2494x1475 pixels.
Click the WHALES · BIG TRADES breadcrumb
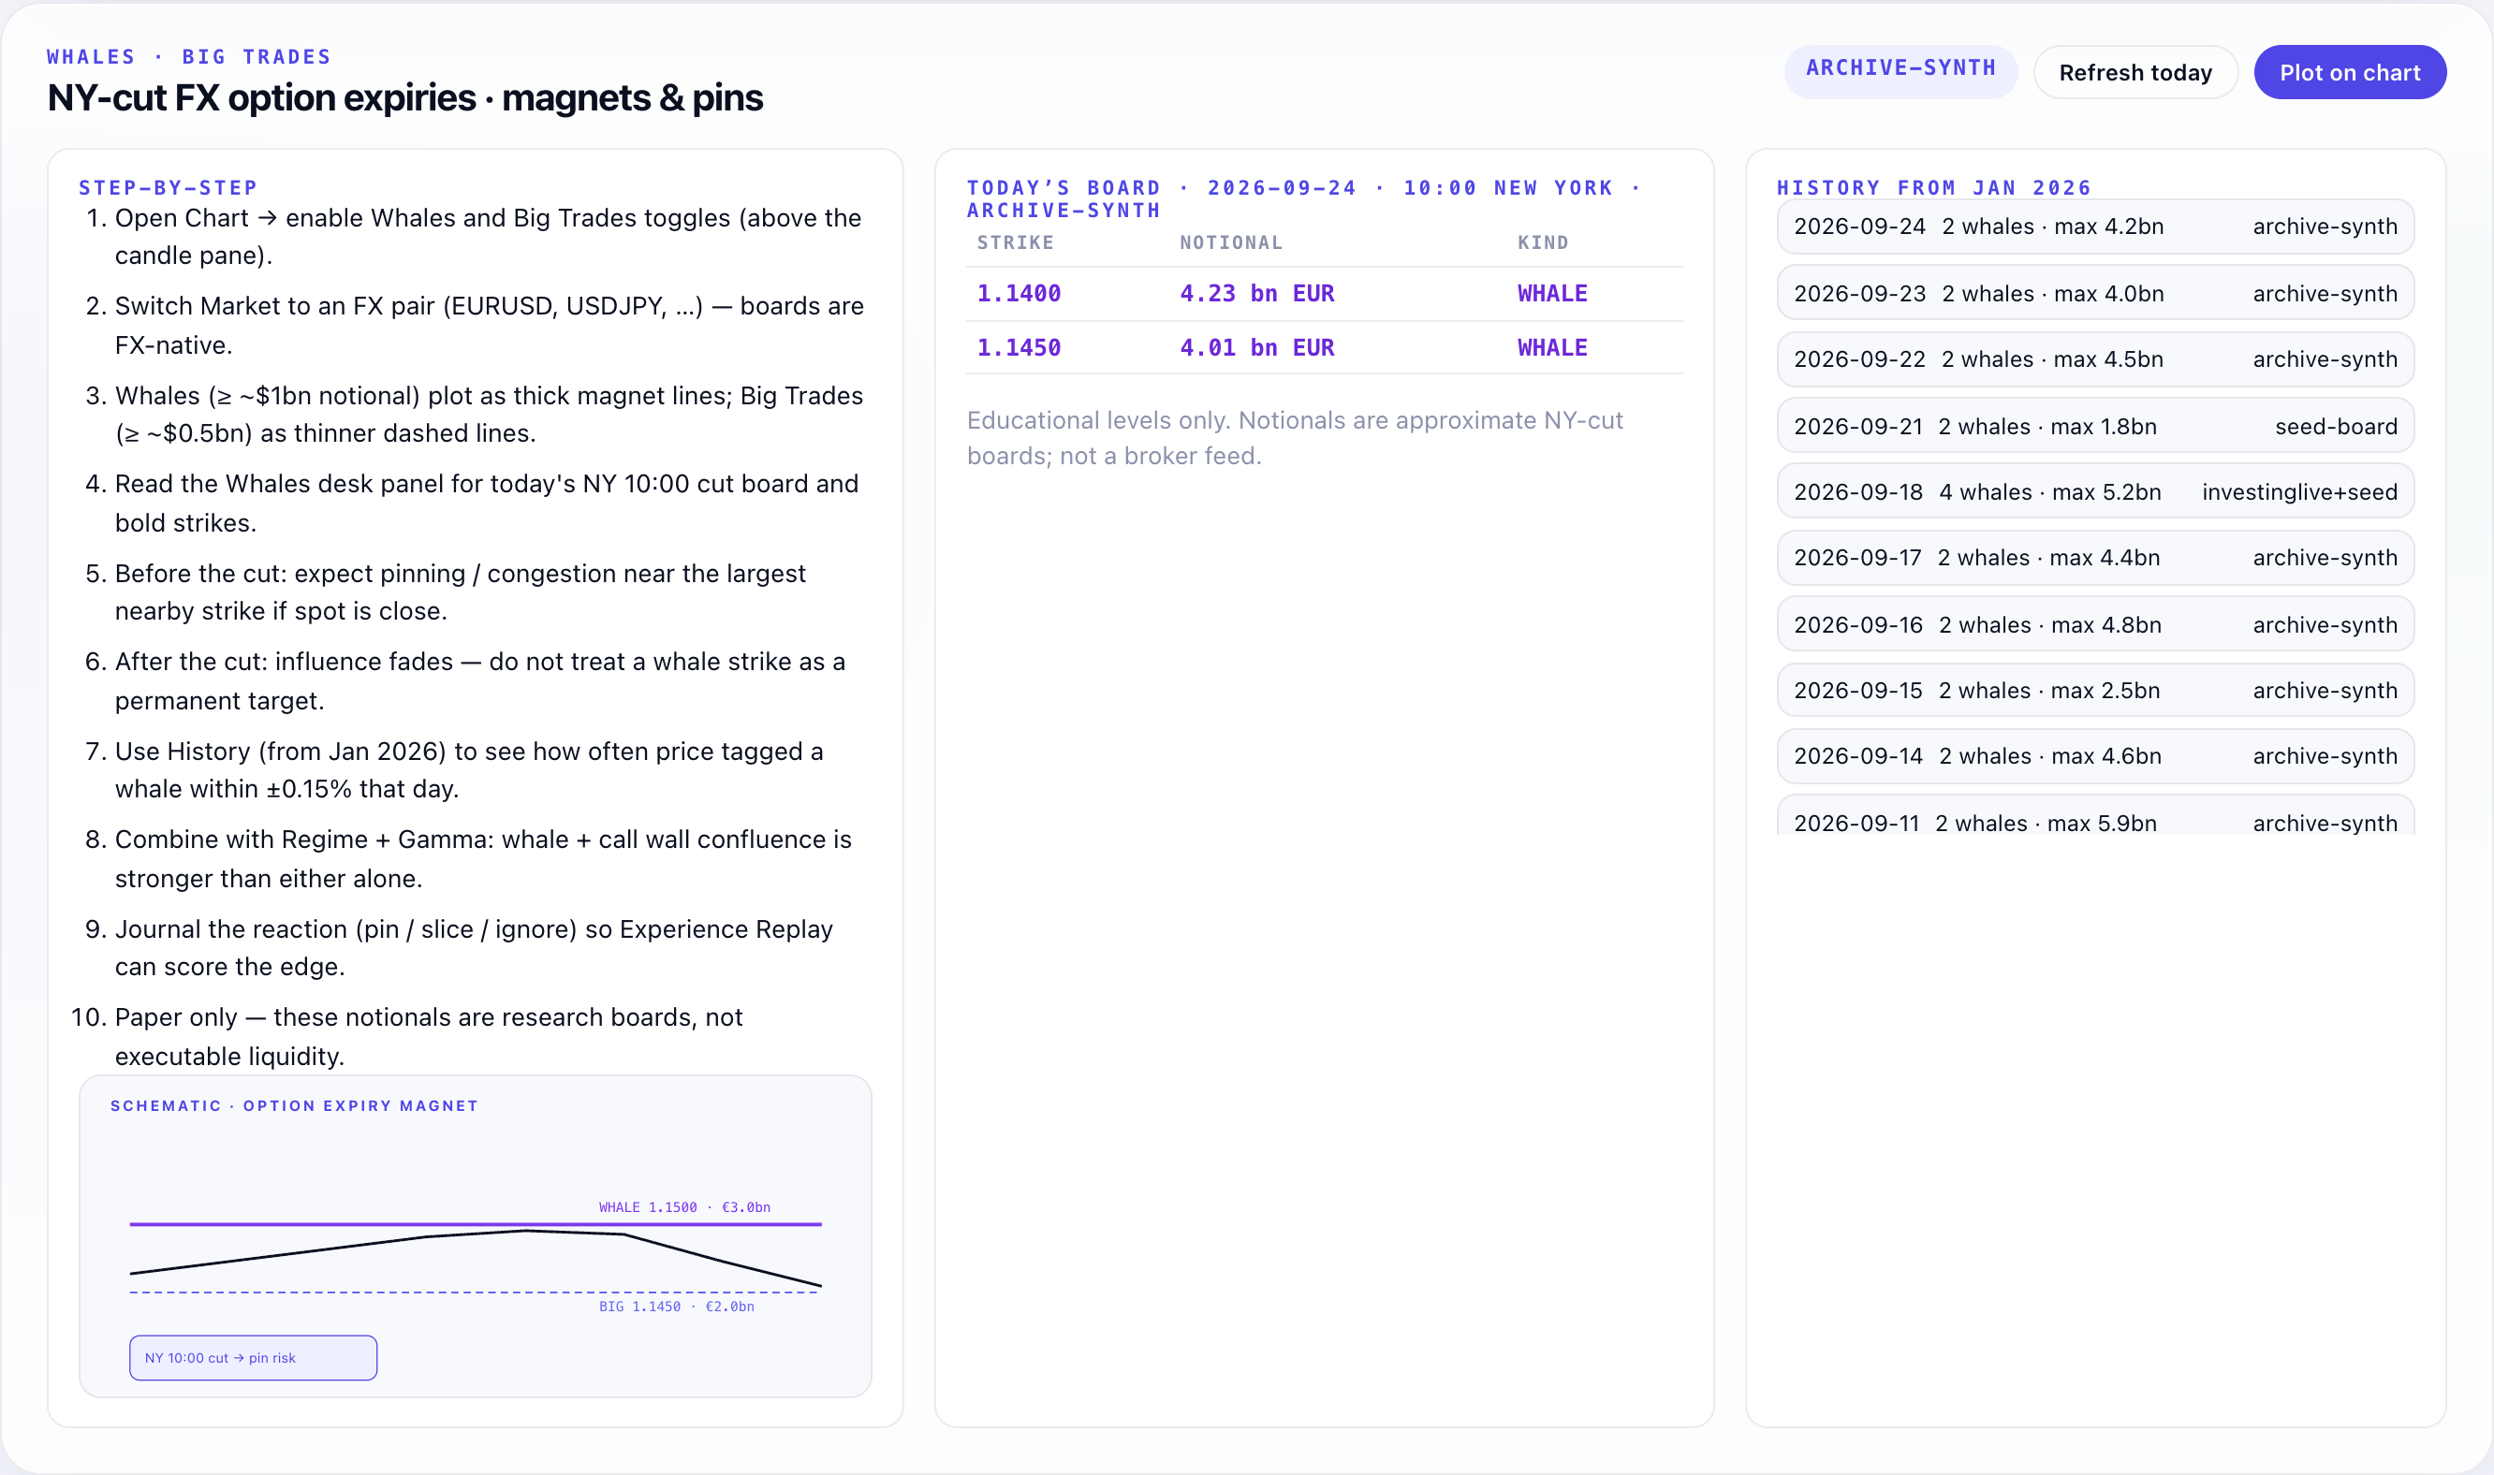tap(189, 57)
